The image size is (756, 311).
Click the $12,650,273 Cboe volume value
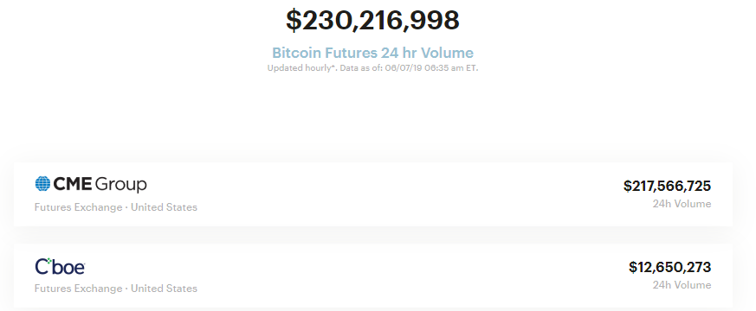click(669, 267)
